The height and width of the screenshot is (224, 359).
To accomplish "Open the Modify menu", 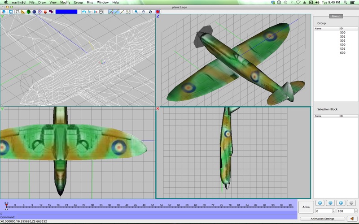I will point(65,2).
